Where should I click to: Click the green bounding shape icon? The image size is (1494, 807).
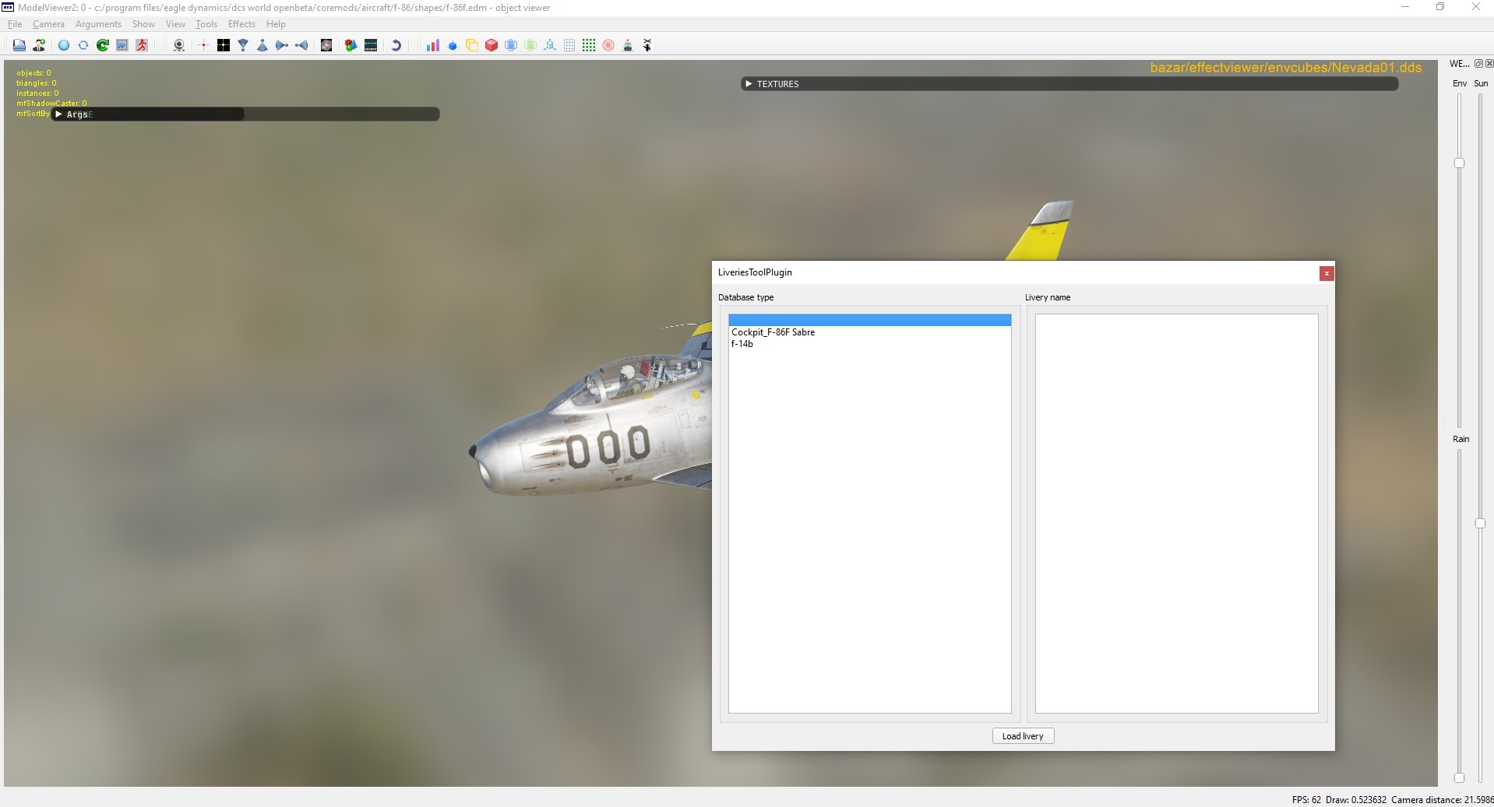pyautogui.click(x=530, y=45)
